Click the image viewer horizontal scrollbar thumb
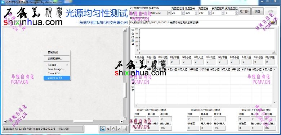This screenshot has height=135, width=281. pos(83,122)
